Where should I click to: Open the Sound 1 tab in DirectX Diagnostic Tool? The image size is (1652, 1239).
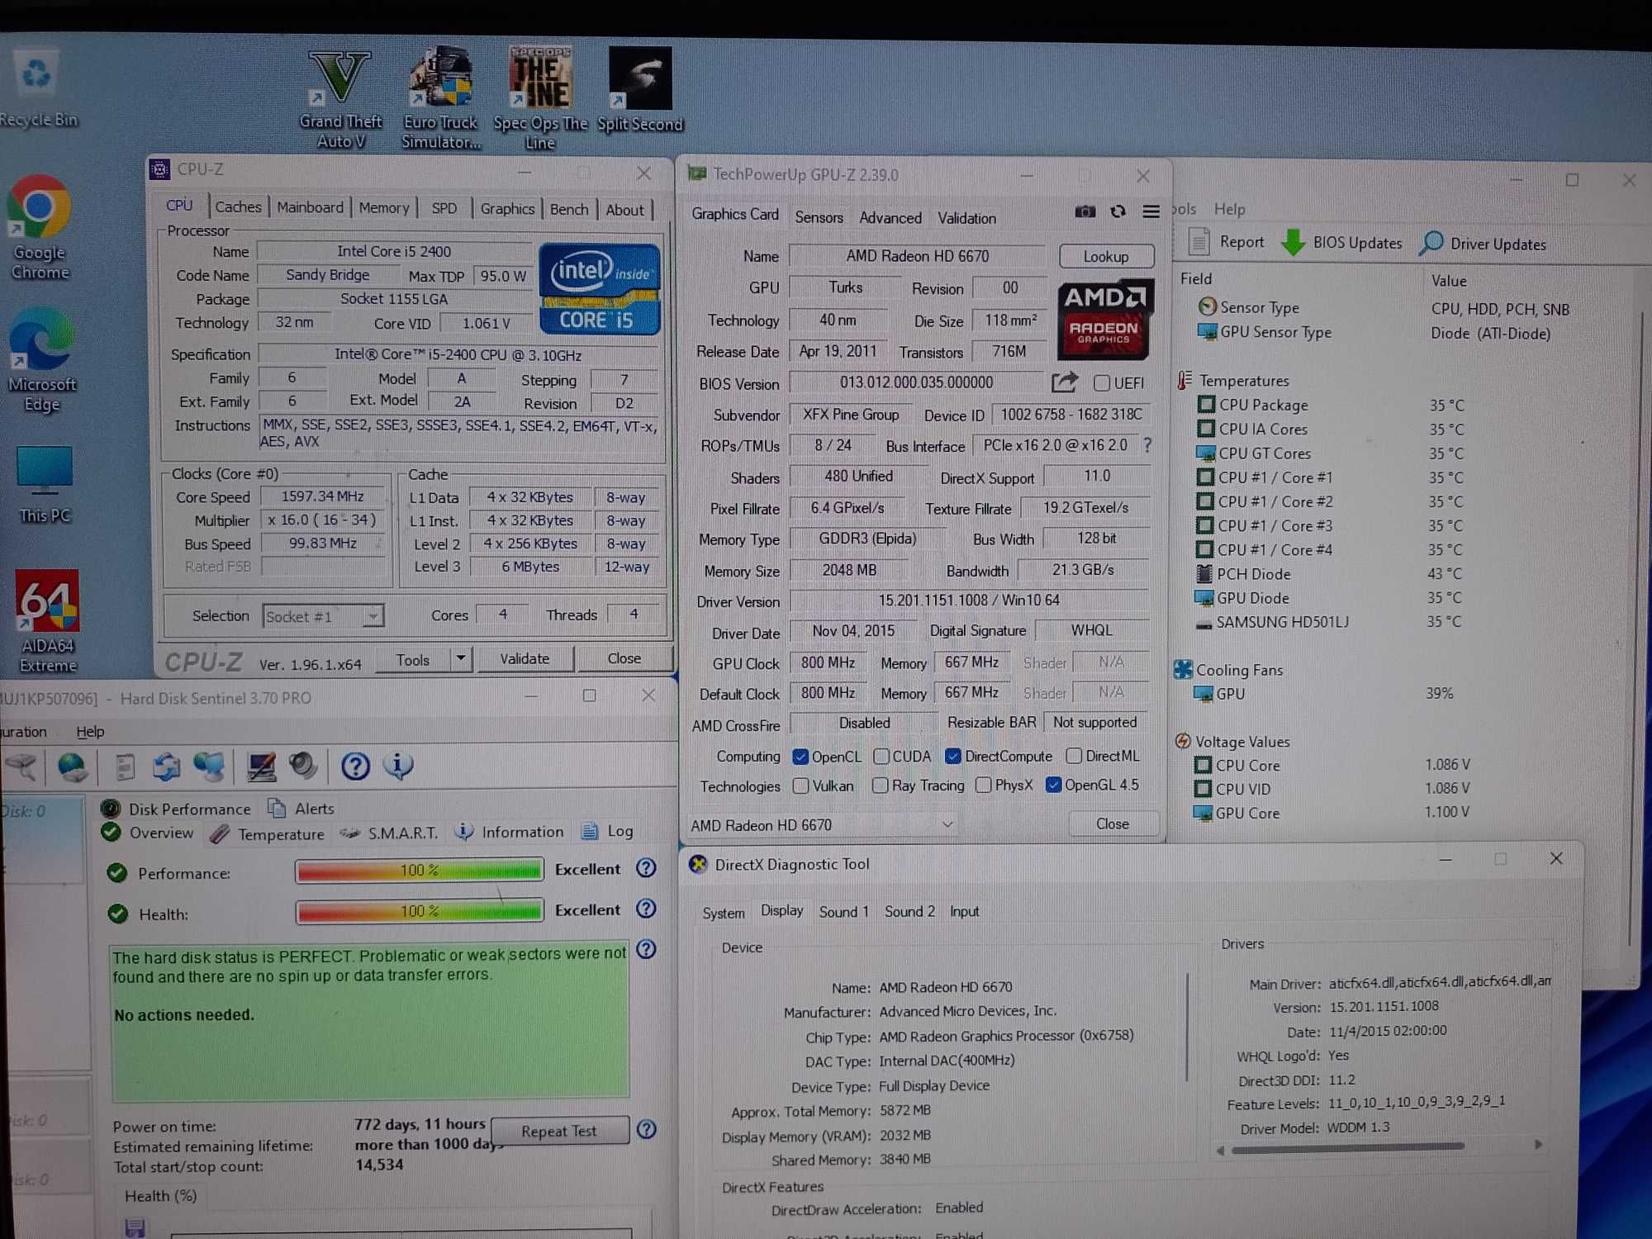click(843, 912)
